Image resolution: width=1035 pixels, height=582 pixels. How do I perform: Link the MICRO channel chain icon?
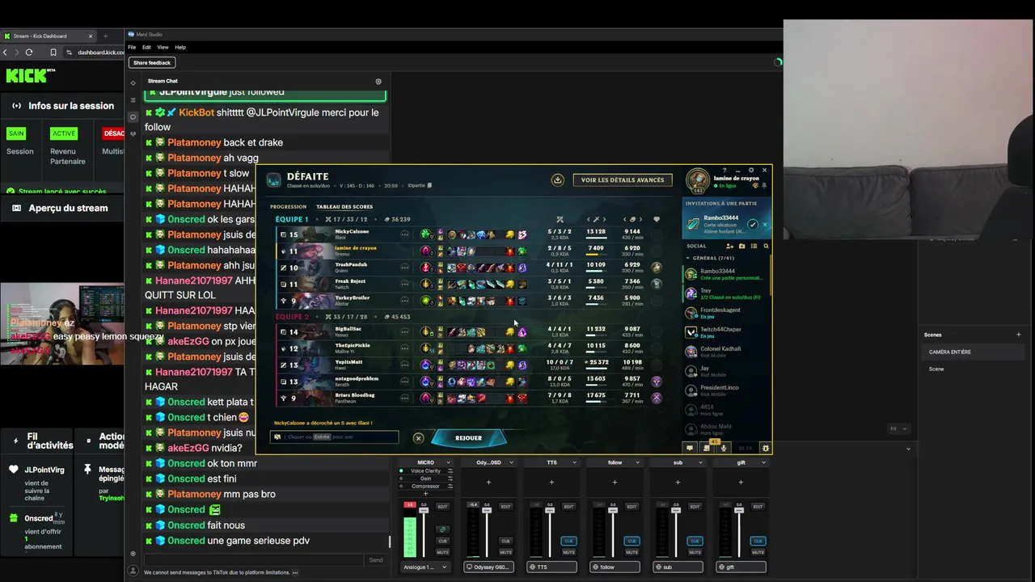tap(442, 529)
